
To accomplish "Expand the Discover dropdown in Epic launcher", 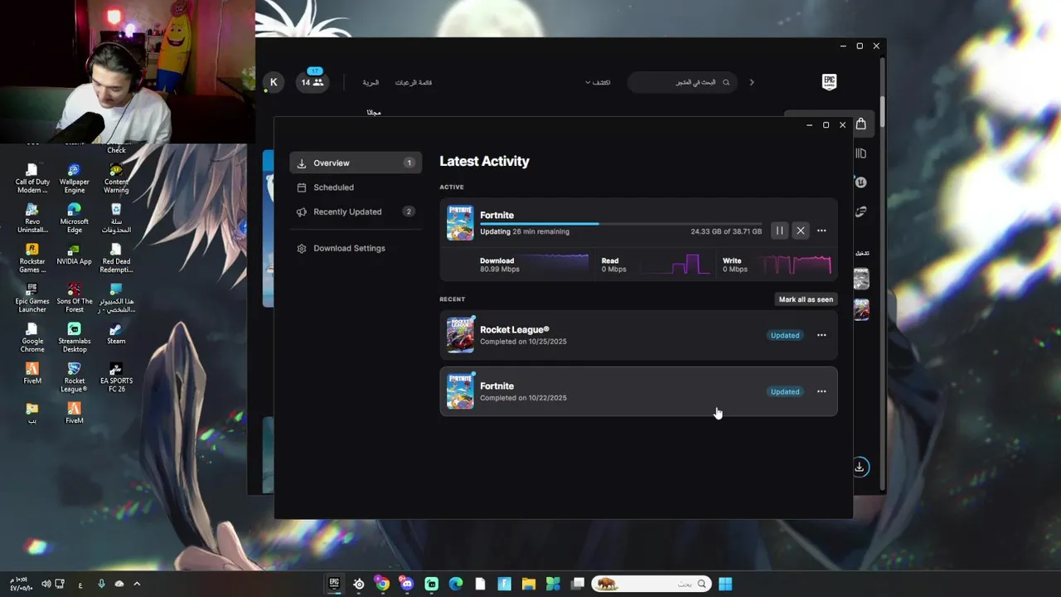I will [x=598, y=82].
